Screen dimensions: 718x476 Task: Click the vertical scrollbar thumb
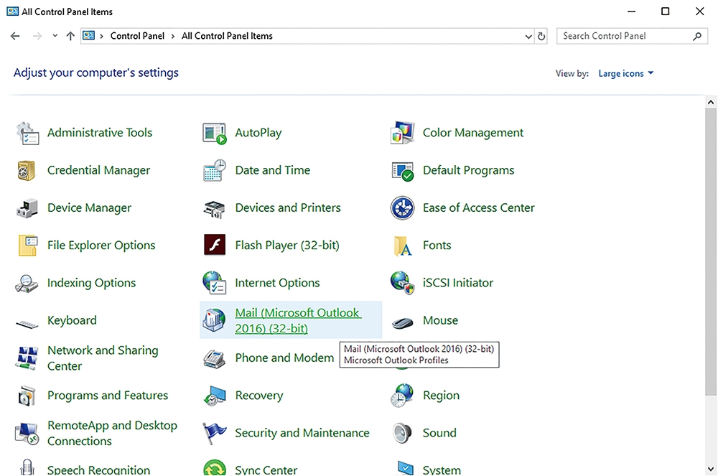pos(711,252)
